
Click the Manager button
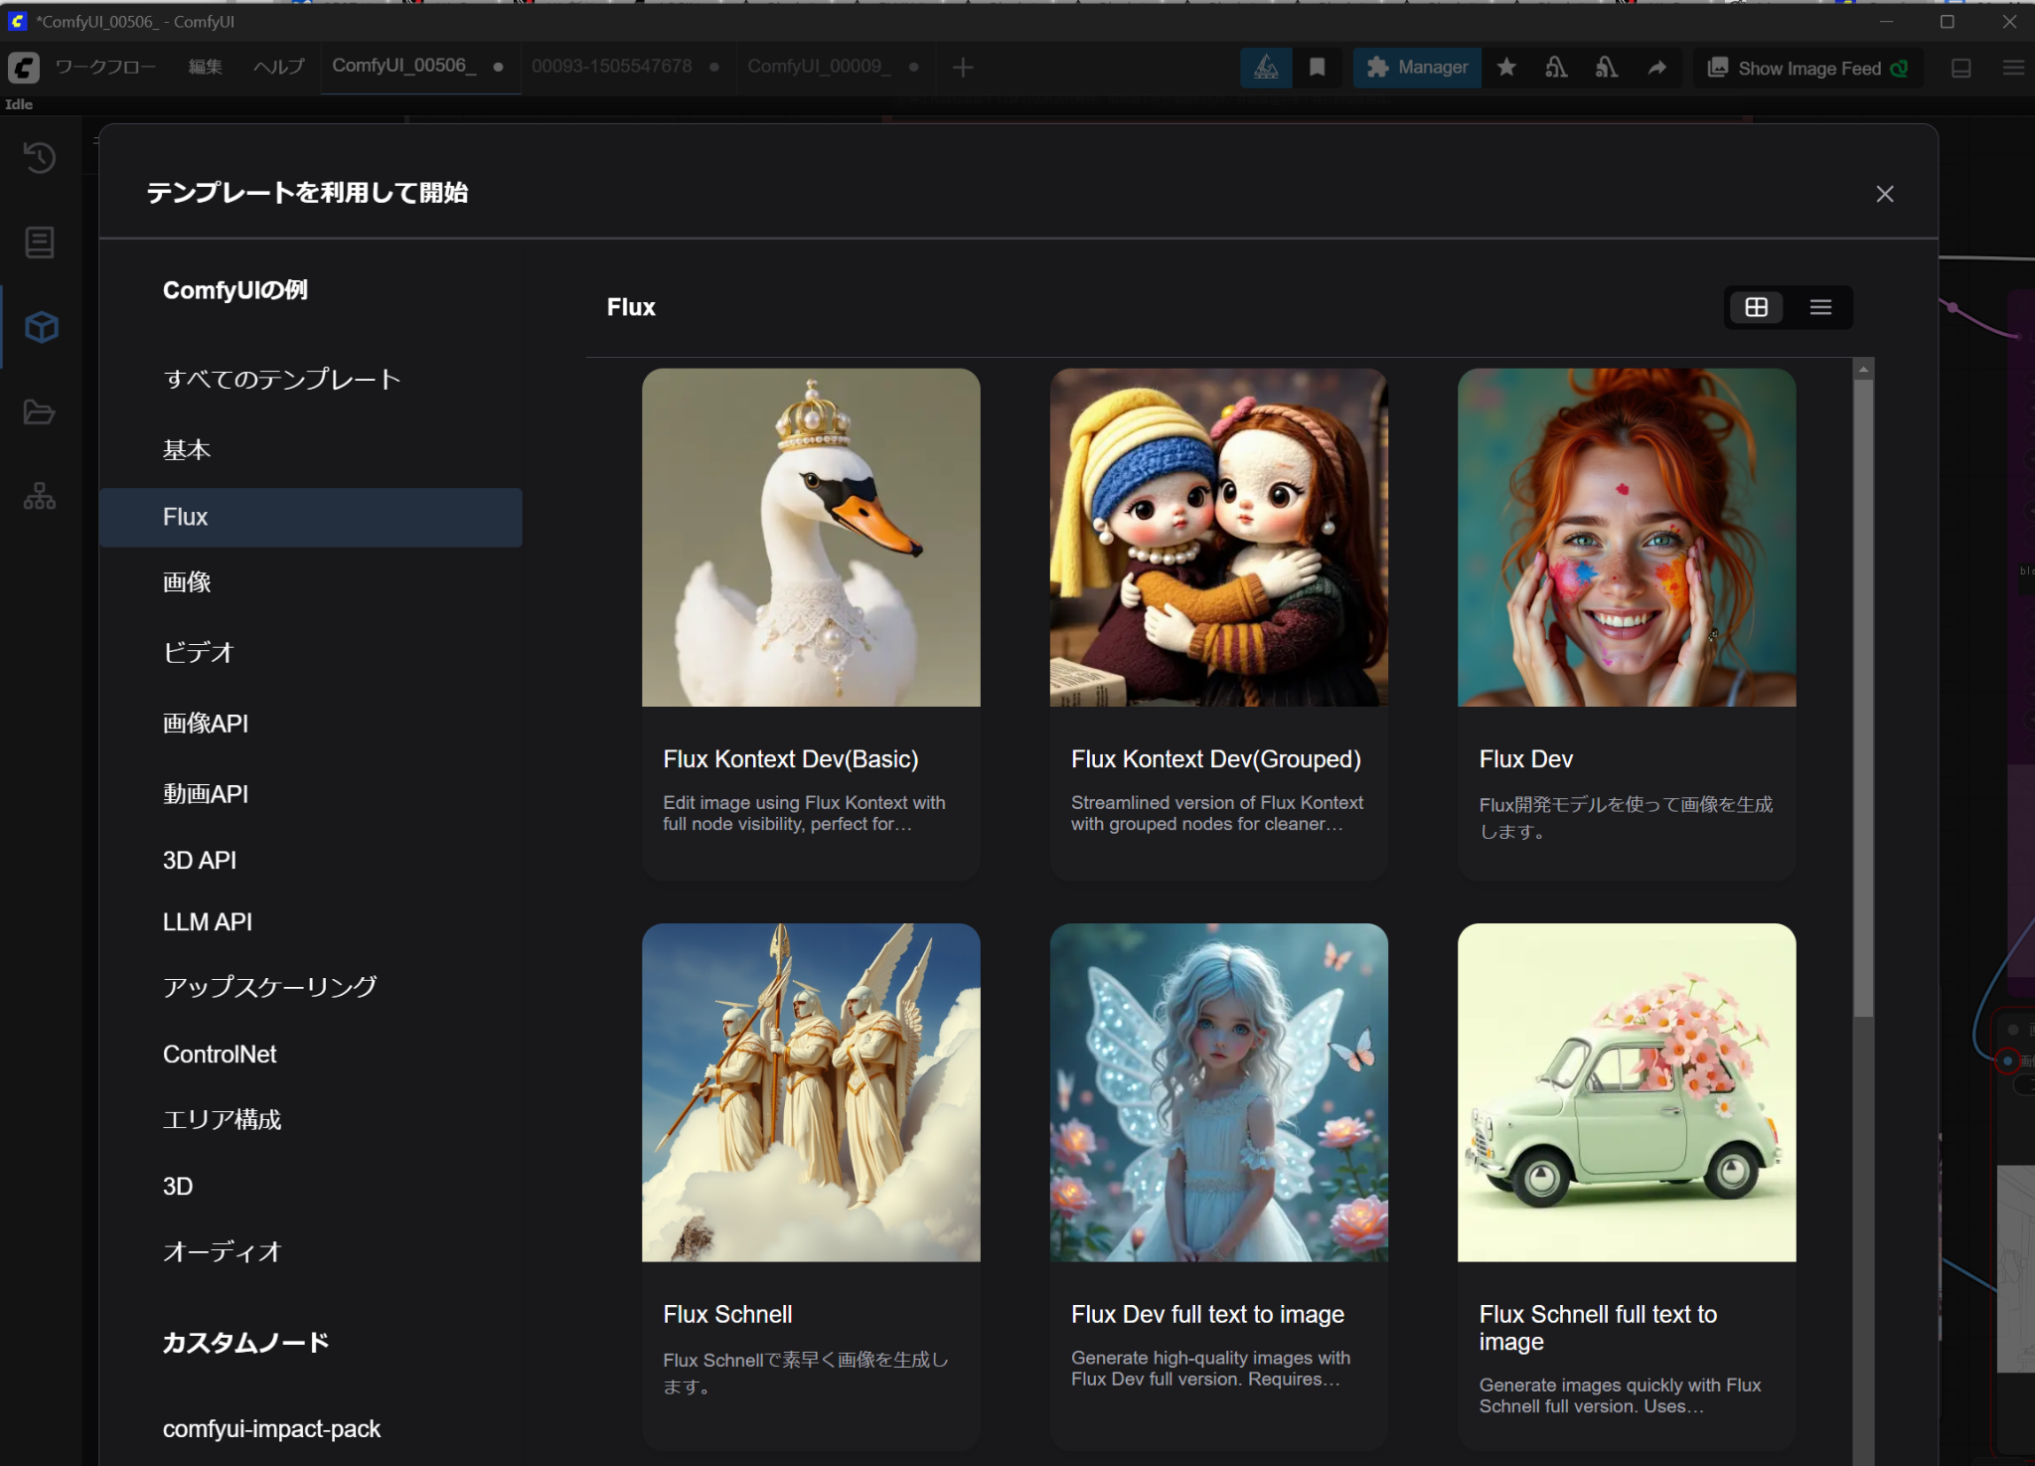(x=1417, y=68)
